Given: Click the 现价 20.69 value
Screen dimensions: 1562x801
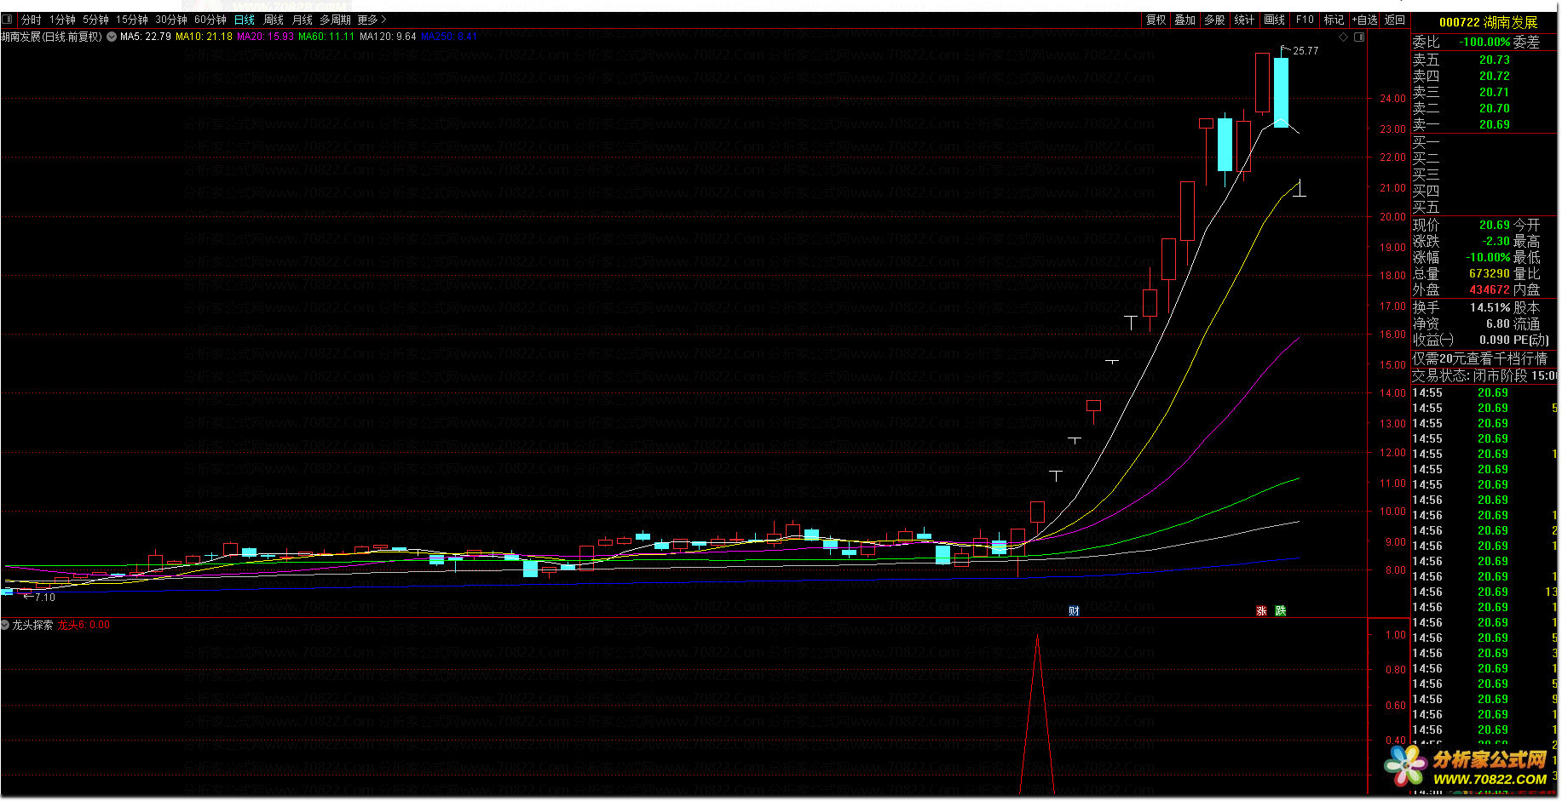Looking at the screenshot, I should (x=1494, y=225).
